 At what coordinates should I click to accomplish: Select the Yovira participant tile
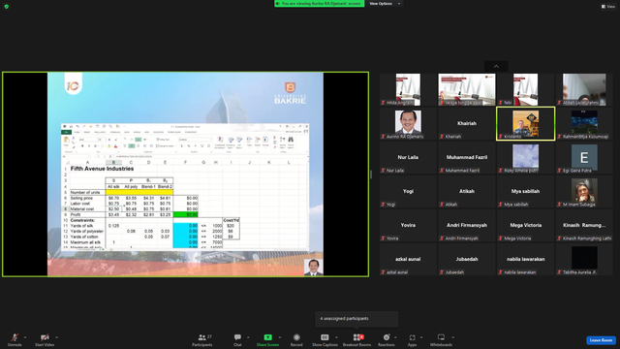(x=408, y=226)
